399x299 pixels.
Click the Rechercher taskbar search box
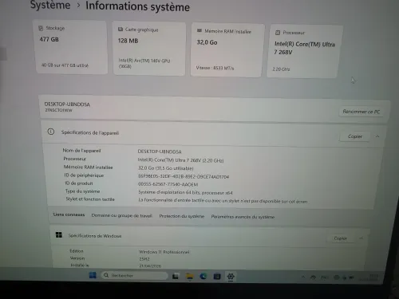coord(134,275)
